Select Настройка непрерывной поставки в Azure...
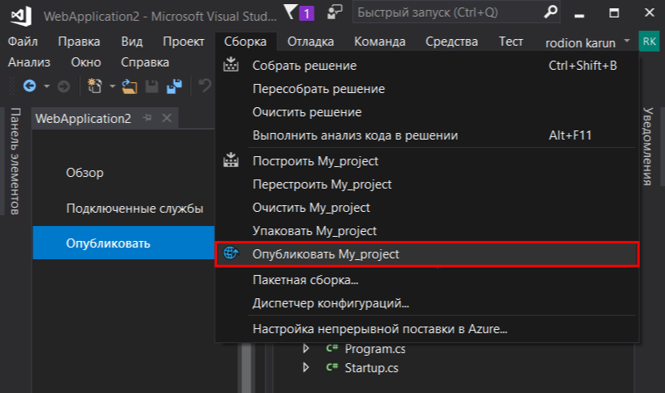The height and width of the screenshot is (393, 665). pos(427,329)
